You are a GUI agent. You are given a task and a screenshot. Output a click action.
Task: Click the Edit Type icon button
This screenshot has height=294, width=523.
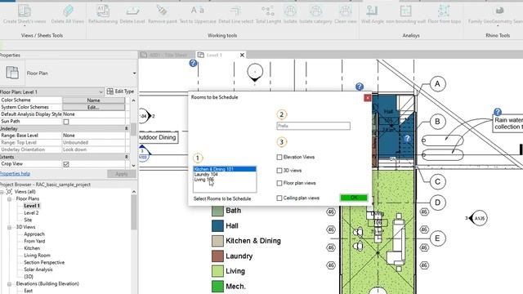110,91
